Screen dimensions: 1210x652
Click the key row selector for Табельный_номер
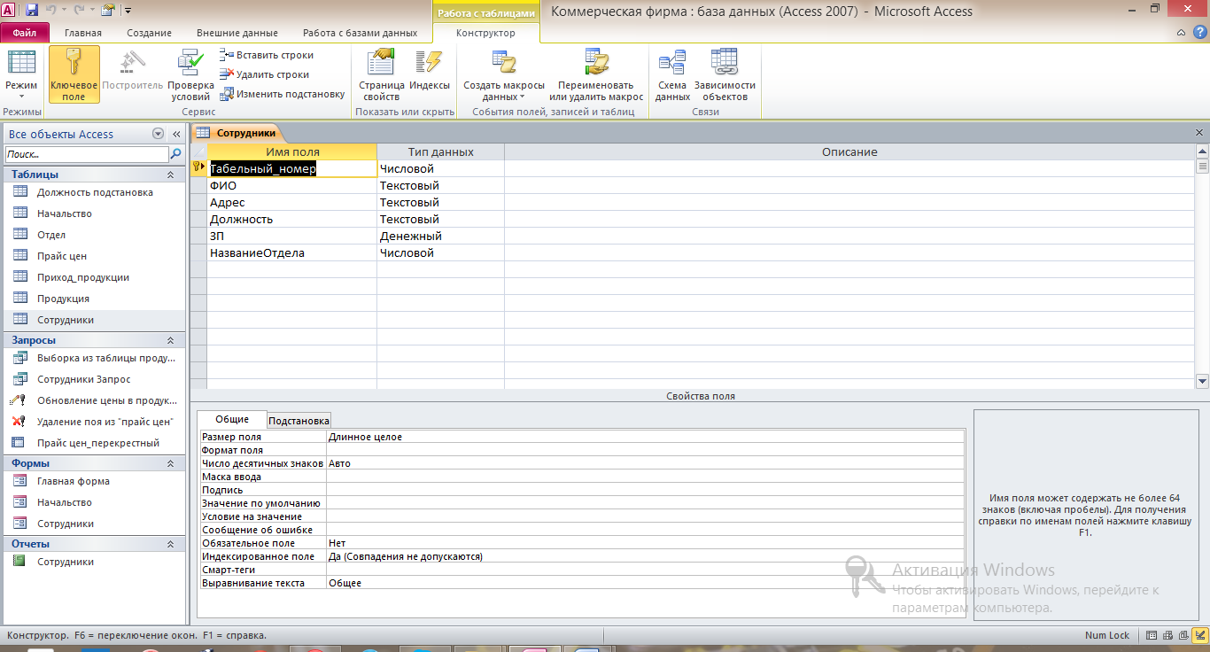198,168
